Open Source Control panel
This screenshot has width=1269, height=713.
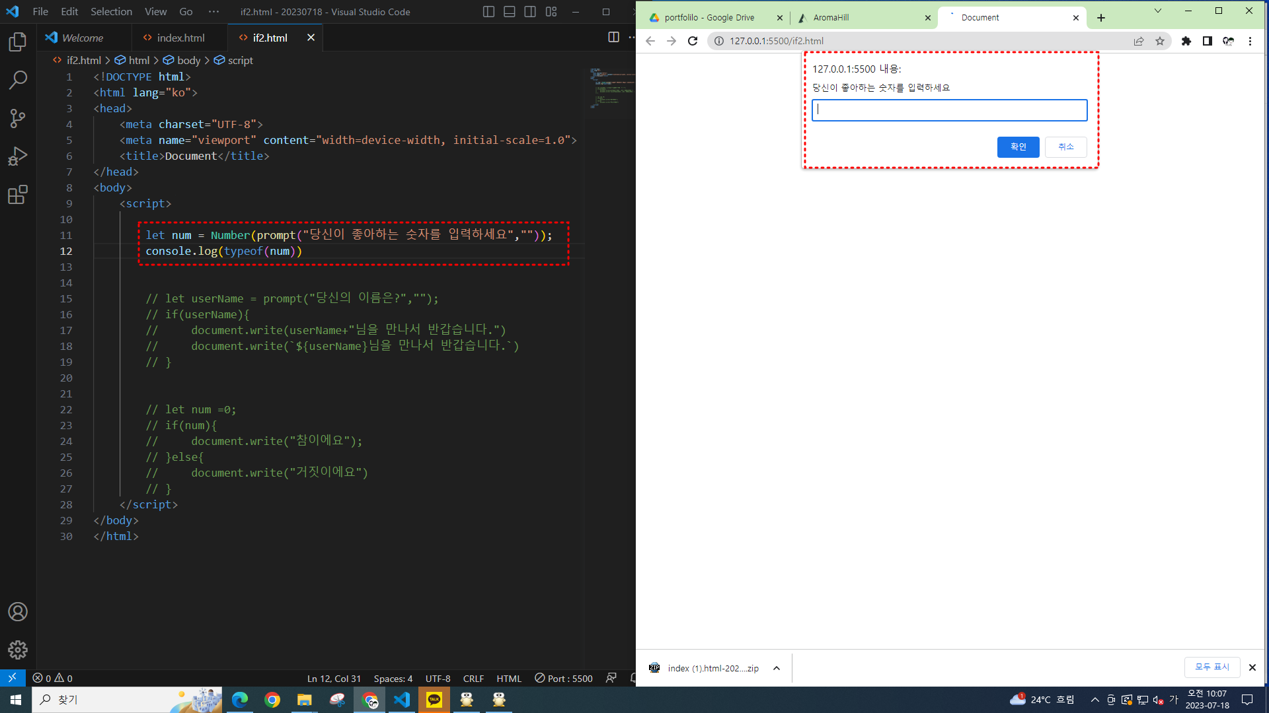pyautogui.click(x=18, y=119)
